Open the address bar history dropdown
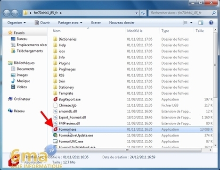This screenshot has height=170, width=220. [137, 13]
